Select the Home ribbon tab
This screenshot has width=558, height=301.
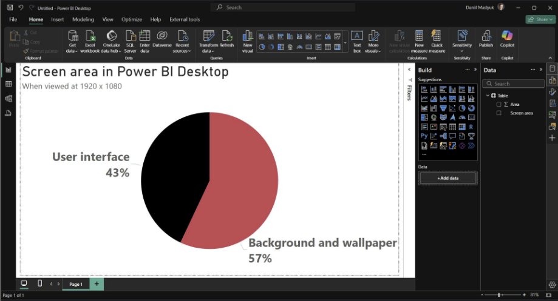point(36,19)
